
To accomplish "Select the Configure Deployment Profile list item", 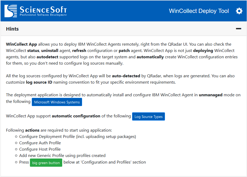I will point(78,137).
